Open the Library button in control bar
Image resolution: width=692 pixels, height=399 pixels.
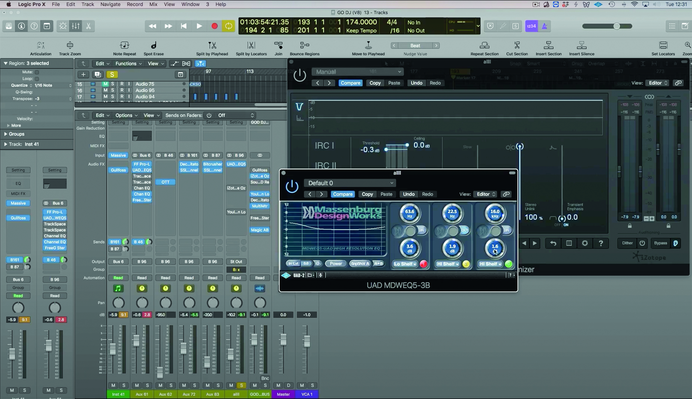click(x=9, y=26)
